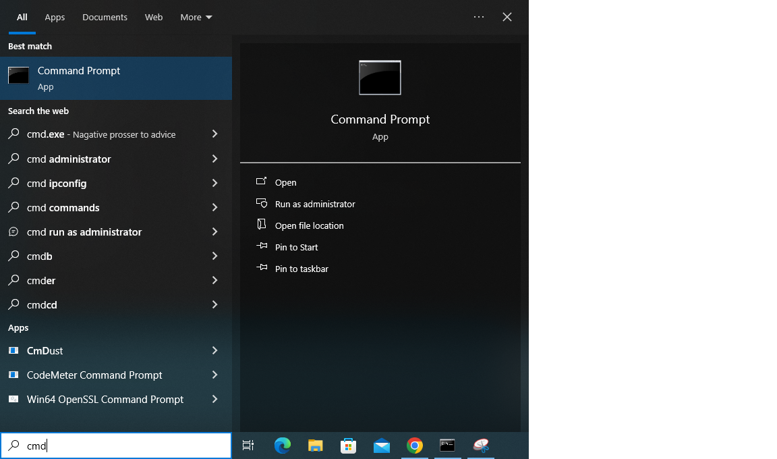Expand CodeMeter Command Prompt chevron
Viewport: 777px width, 459px height.
tap(214, 375)
